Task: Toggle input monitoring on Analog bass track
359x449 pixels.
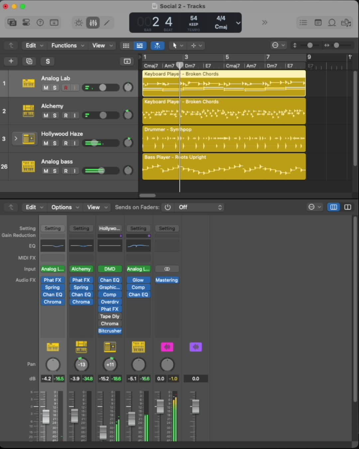Action: (x=74, y=171)
